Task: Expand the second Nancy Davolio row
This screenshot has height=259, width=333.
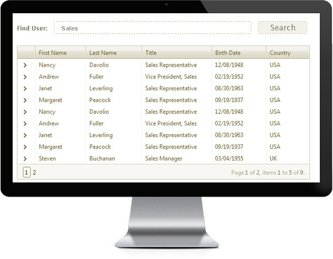Action: 25,112
